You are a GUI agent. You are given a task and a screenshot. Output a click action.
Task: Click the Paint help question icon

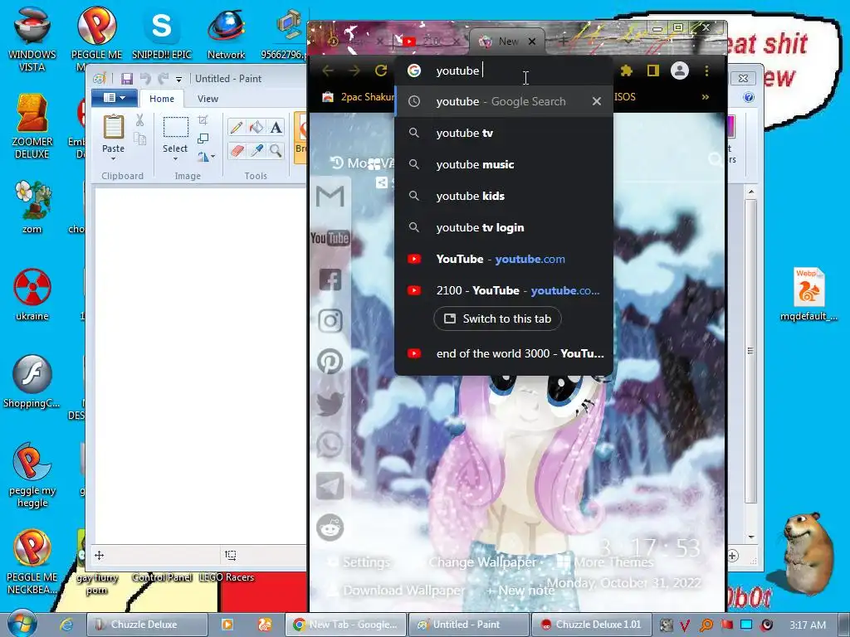click(749, 98)
